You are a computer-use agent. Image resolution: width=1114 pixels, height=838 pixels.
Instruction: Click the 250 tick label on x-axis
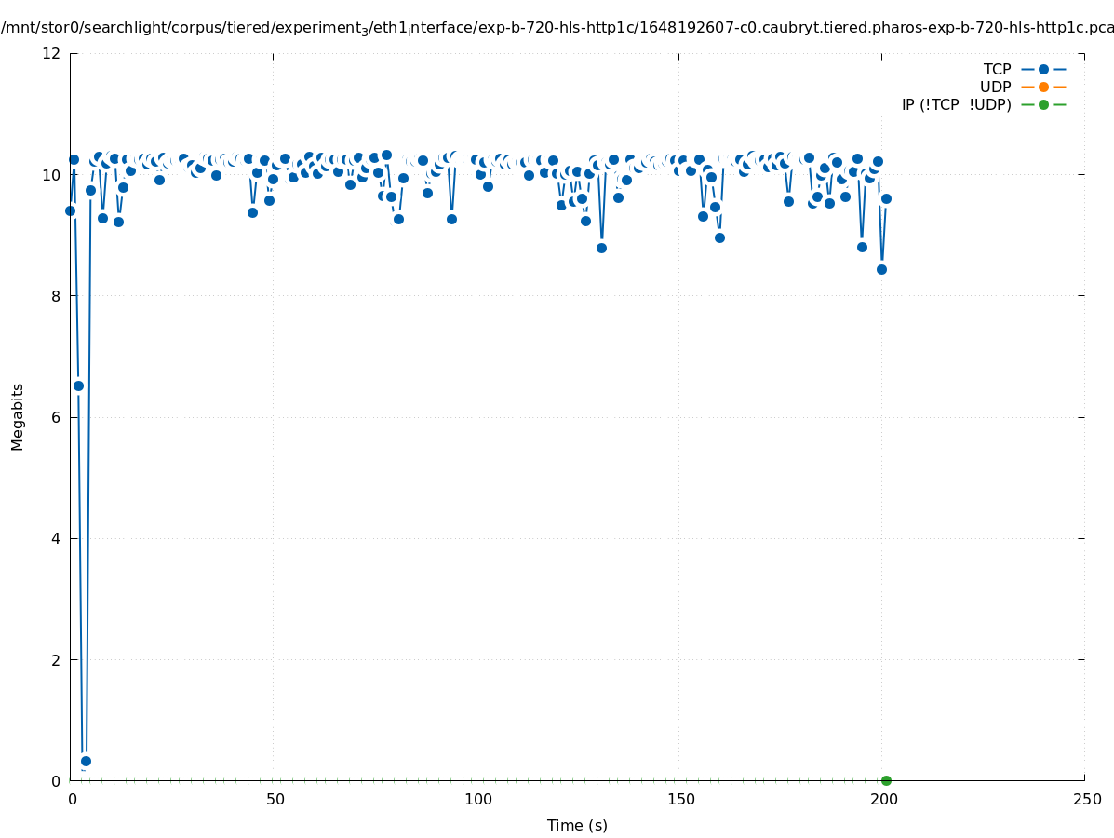pyautogui.click(x=1085, y=799)
